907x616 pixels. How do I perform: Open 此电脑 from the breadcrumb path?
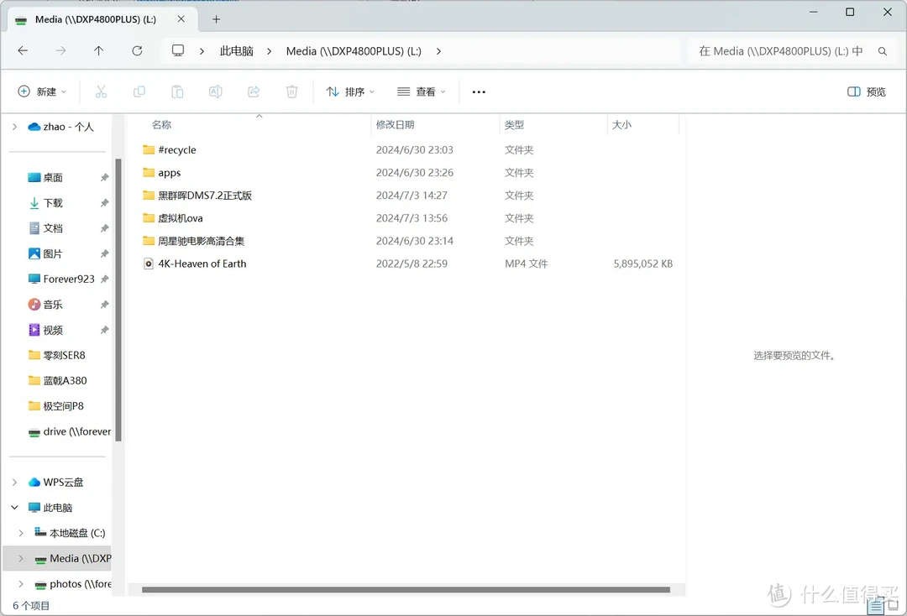235,50
